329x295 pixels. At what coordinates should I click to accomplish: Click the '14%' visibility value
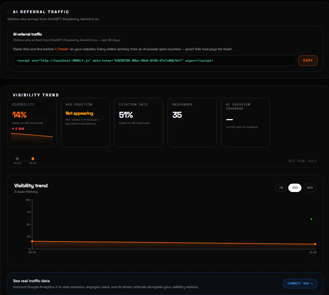[x=19, y=115]
